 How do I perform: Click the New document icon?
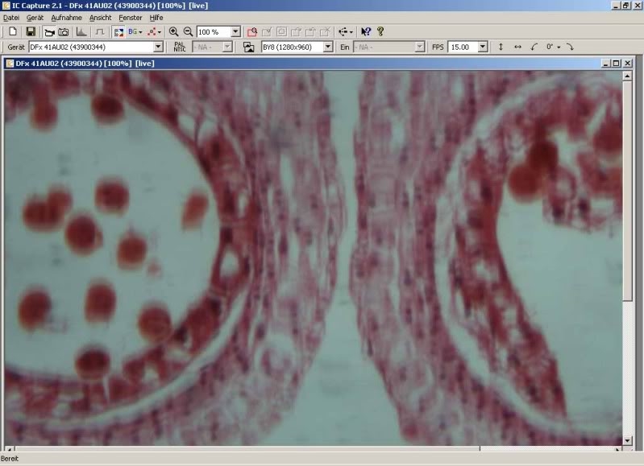(13, 31)
